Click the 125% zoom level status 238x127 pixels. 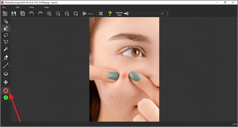coord(234,124)
